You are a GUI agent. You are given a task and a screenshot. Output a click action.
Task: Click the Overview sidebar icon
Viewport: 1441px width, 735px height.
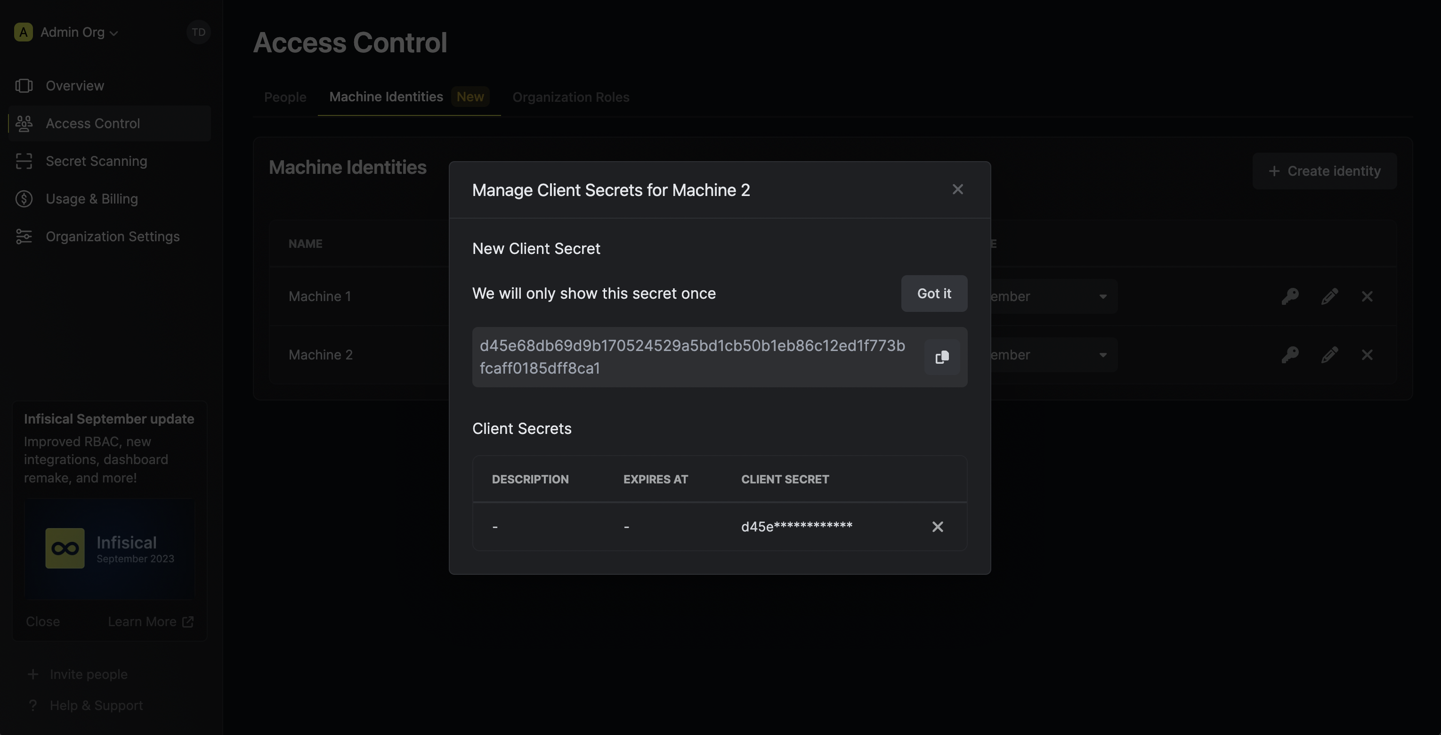click(24, 86)
